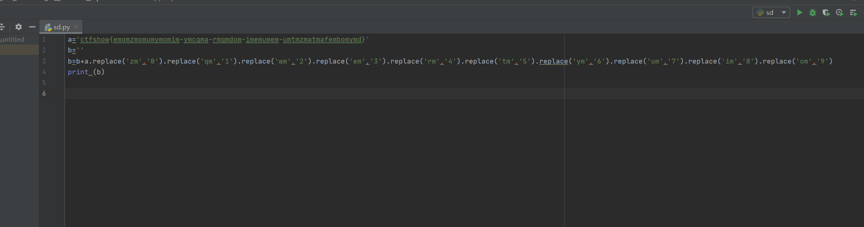Screen dimensions: 864x227
Task: Run the sd configuration
Action: 799,13
